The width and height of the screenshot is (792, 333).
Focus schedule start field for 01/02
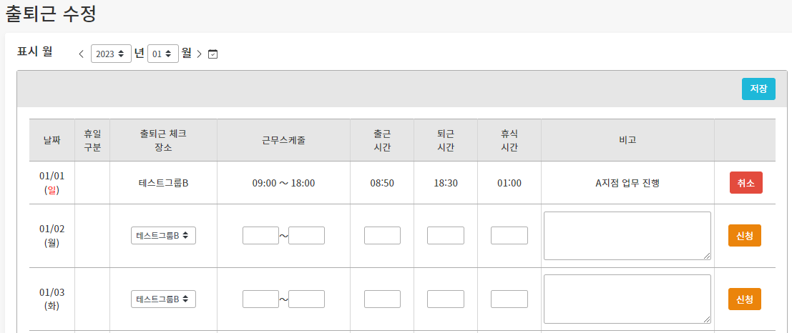point(260,236)
